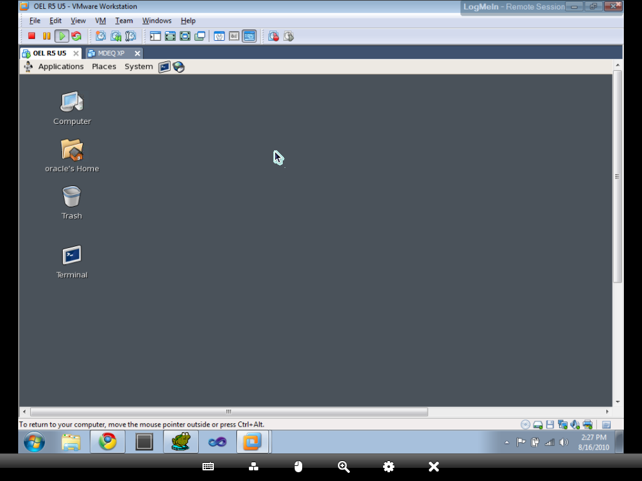Switch to the MDEQ XP tab
This screenshot has height=481, width=642.
pyautogui.click(x=111, y=53)
